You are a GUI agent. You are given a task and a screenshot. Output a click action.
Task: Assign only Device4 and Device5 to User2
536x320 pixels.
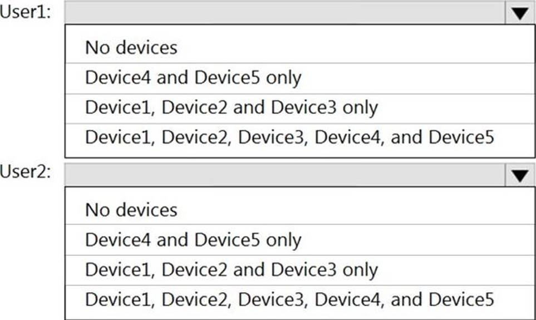coord(193,240)
